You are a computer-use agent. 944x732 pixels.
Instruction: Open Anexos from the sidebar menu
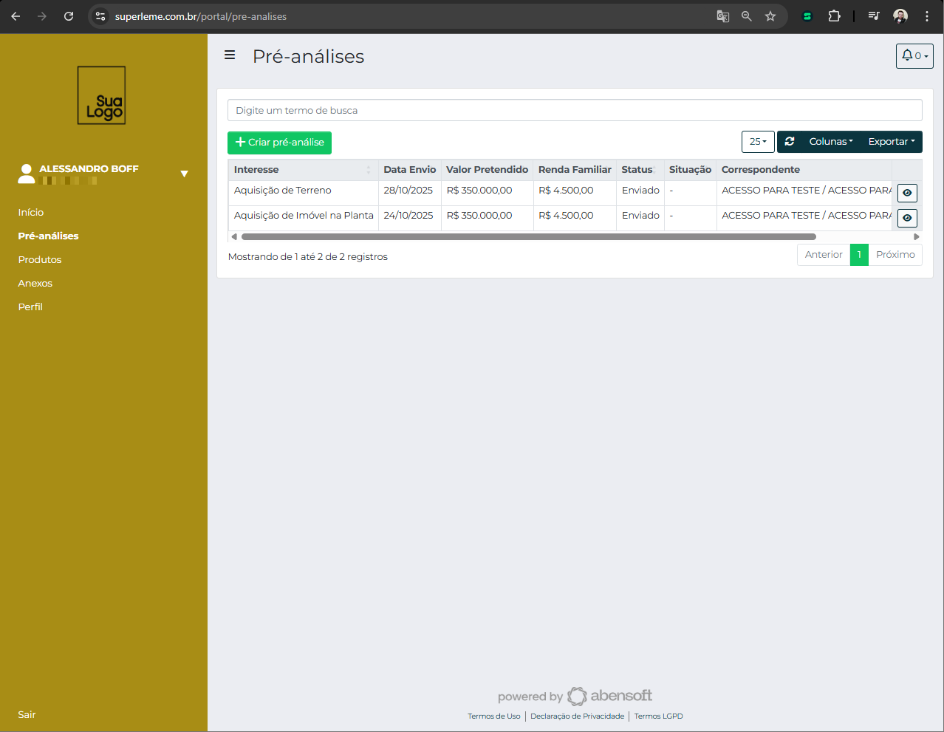35,284
